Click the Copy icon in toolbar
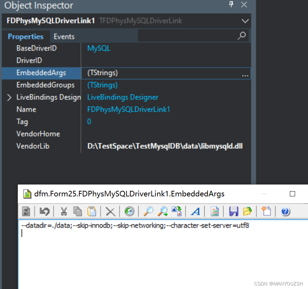This screenshot has width=308, height=289. point(78,211)
